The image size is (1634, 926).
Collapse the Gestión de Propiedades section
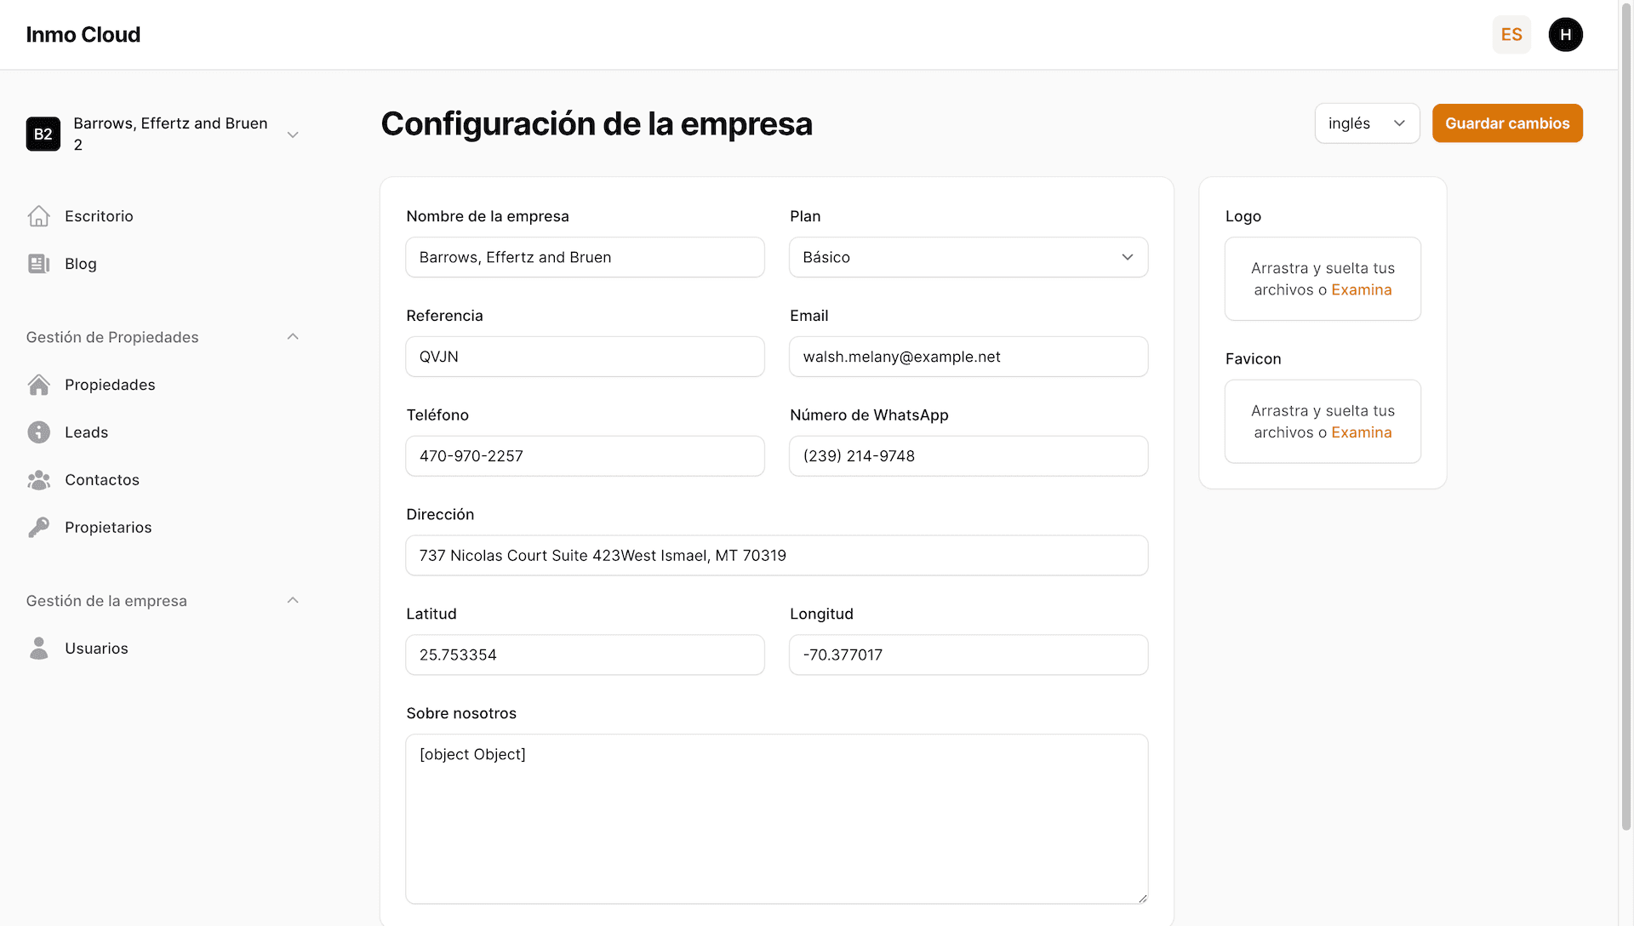click(292, 337)
